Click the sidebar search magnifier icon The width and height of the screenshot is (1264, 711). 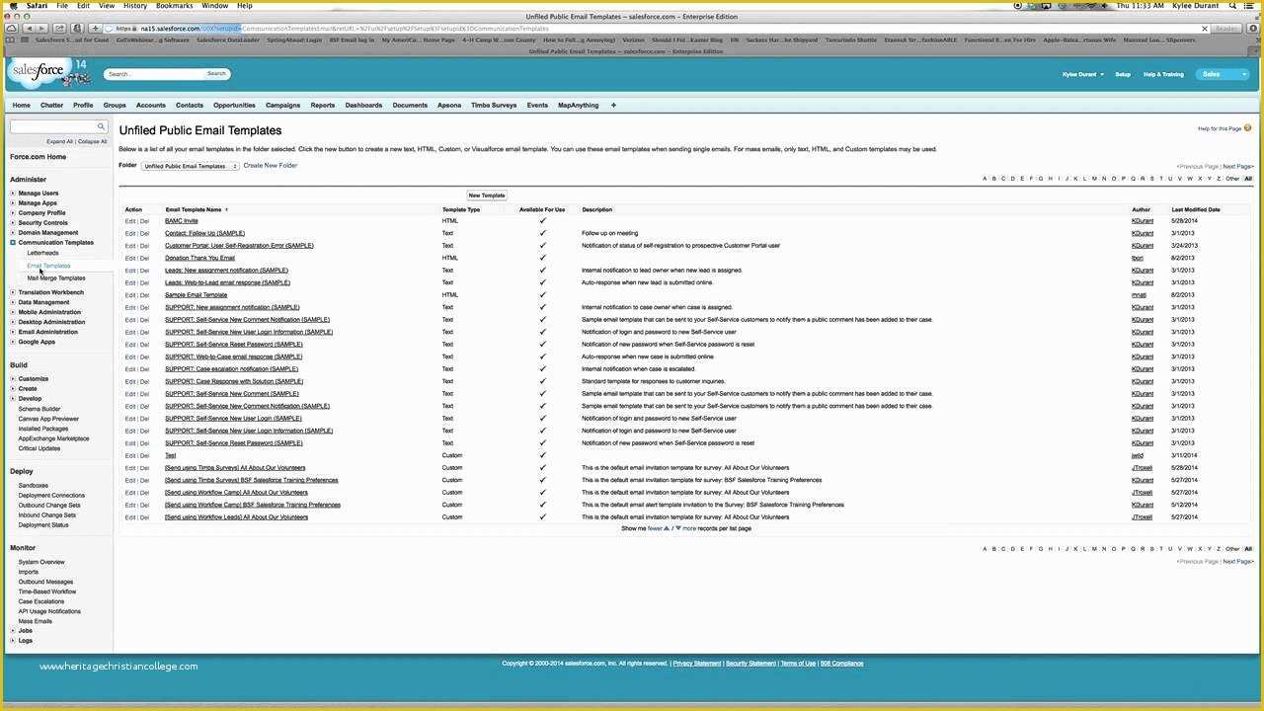[101, 126]
